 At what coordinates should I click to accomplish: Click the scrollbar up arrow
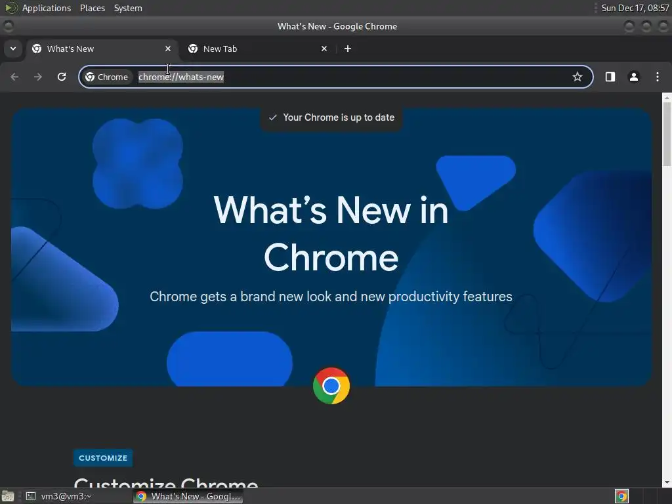pos(667,97)
